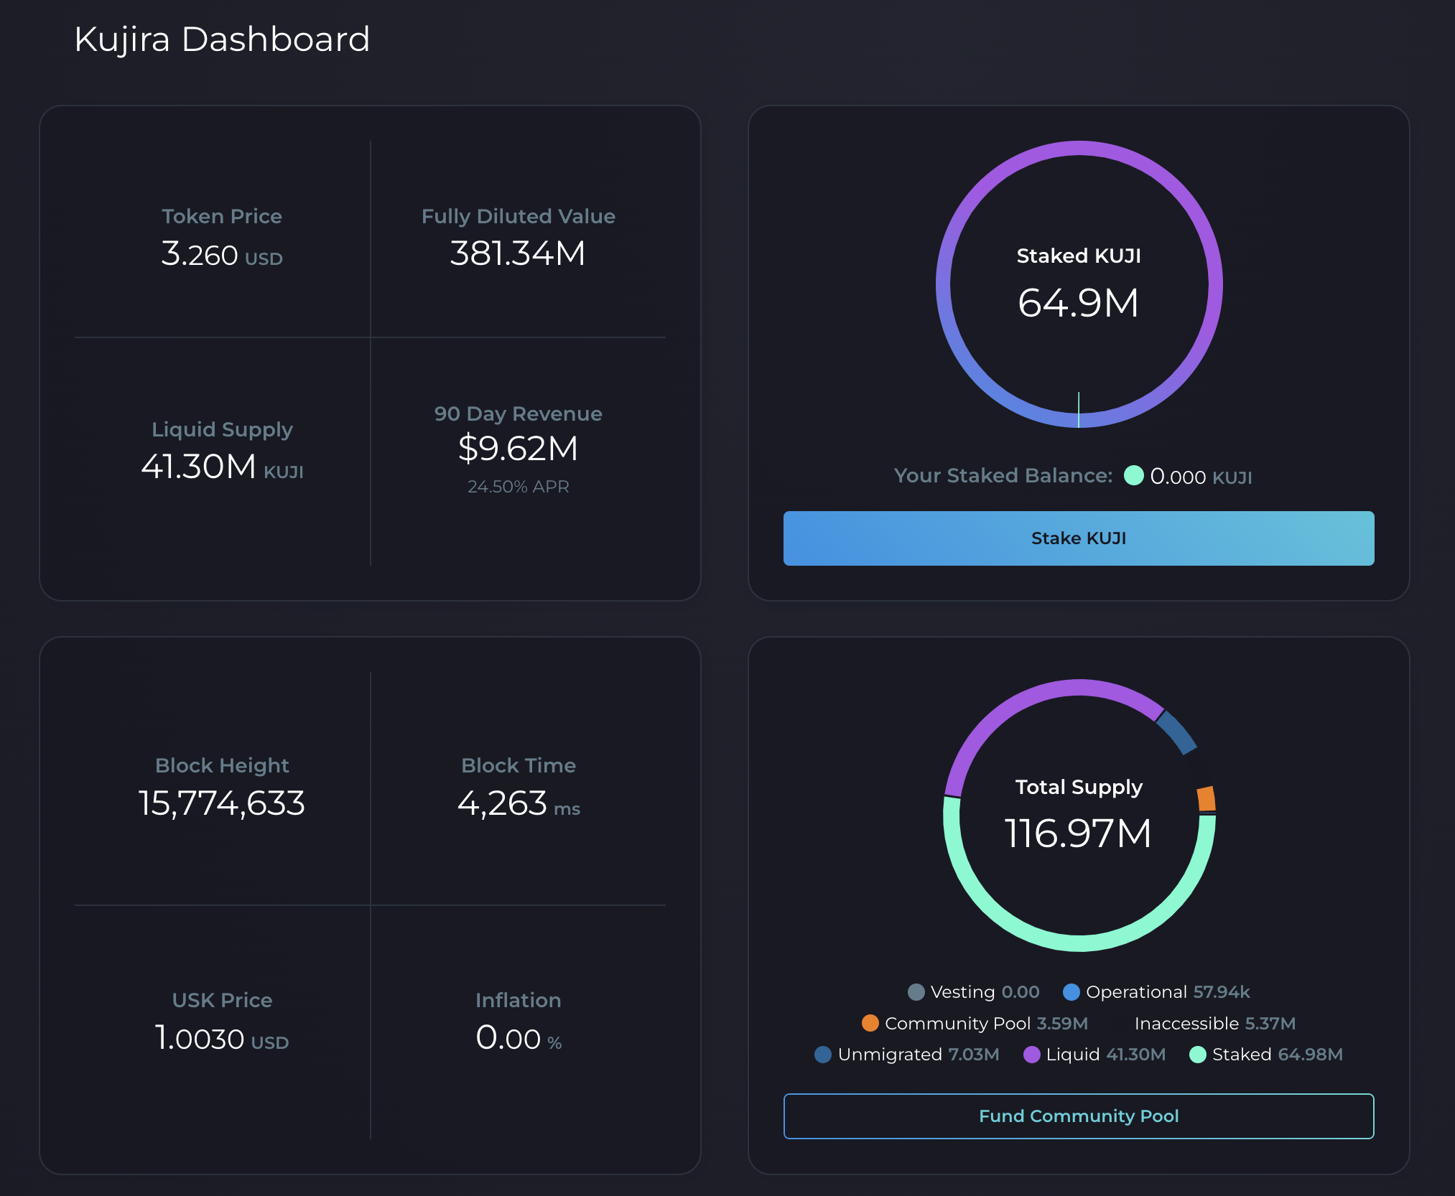Select the Unmigrated dark blue legend dot
The width and height of the screenshot is (1455, 1196).
823,1055
